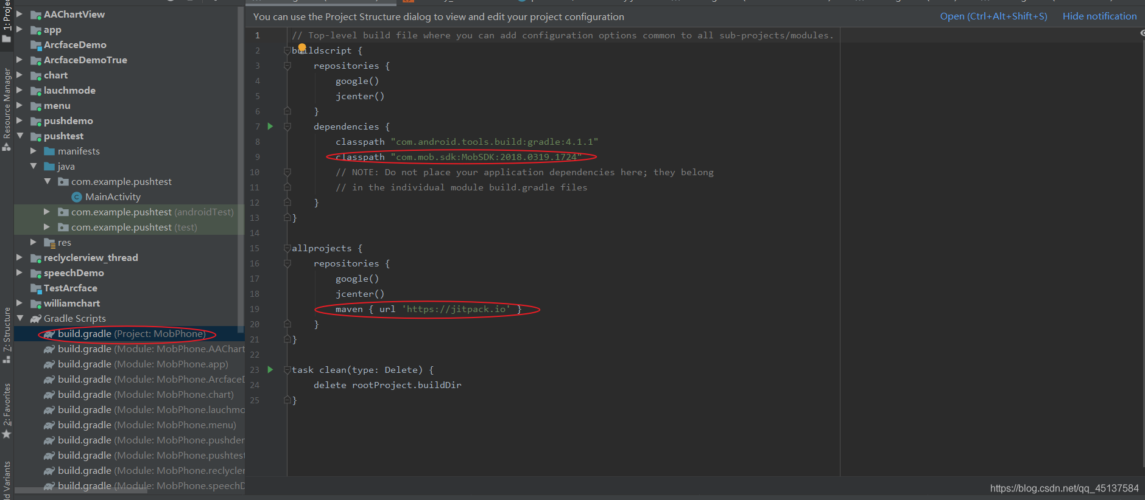
Task: Collapse the Gradle Scripts section
Action: coord(19,318)
